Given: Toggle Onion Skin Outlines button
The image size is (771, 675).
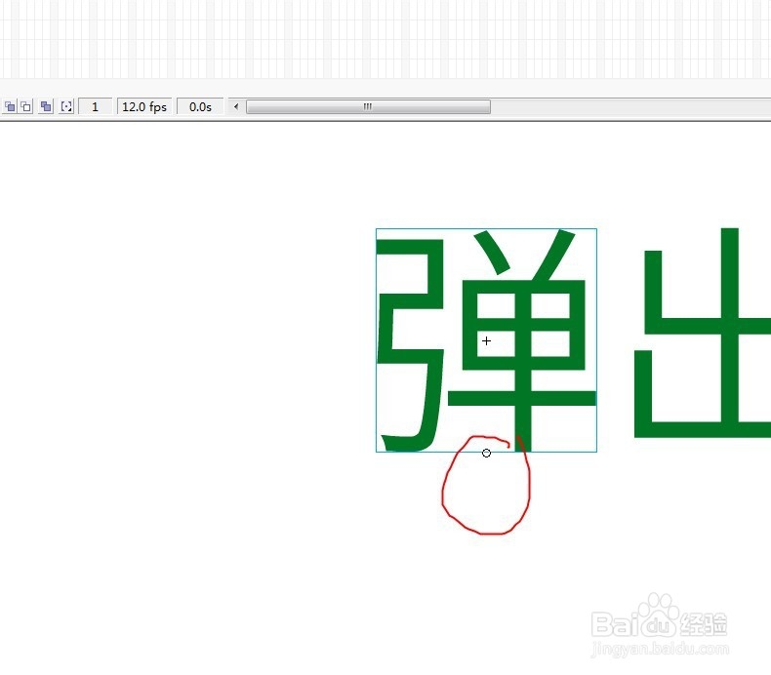Looking at the screenshot, I should coord(26,106).
